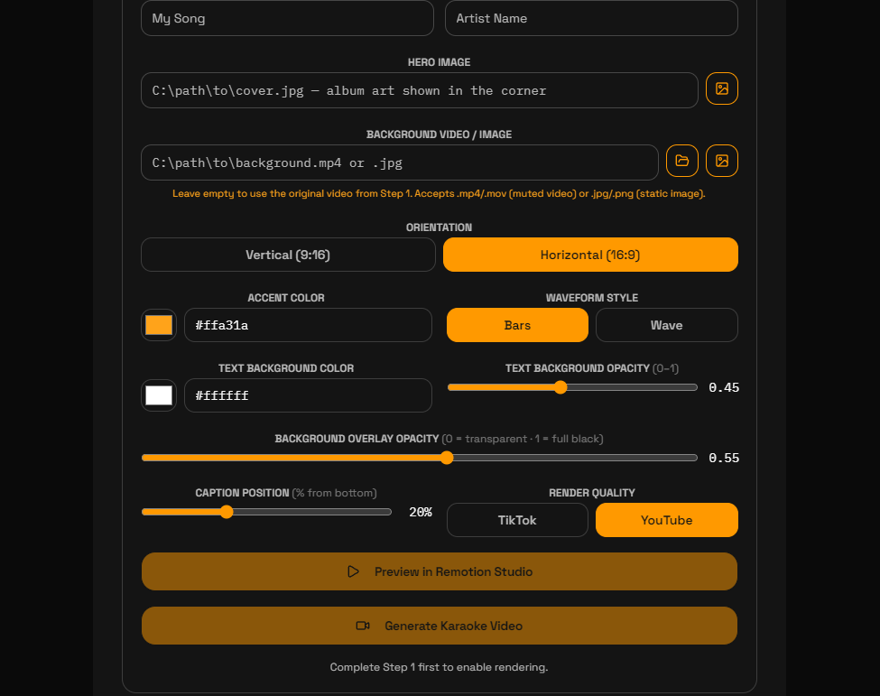The height and width of the screenshot is (696, 880).
Task: Focus the Artist Name field
Action: pos(591,18)
